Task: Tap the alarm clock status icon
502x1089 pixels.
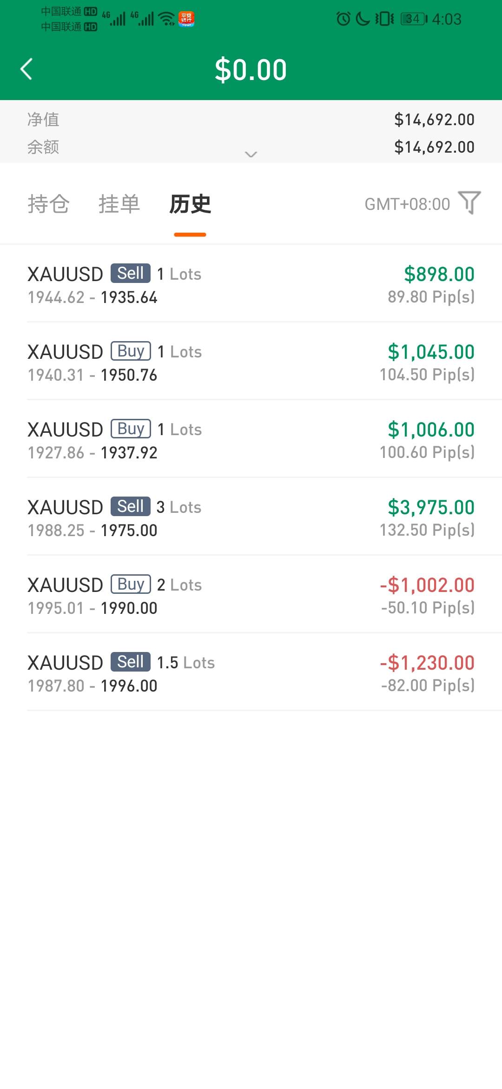Action: (x=343, y=19)
